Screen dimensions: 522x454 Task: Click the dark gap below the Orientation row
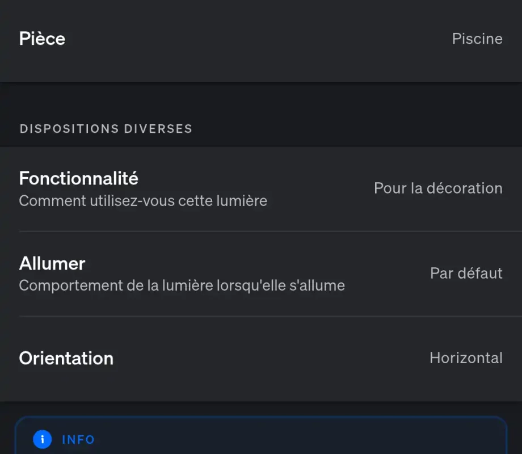click(x=261, y=409)
